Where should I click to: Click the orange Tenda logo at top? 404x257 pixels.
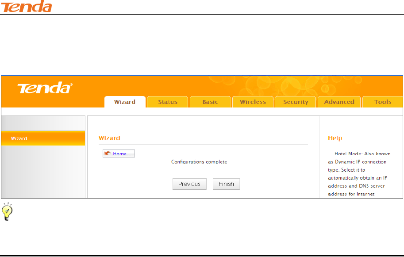point(26,6)
